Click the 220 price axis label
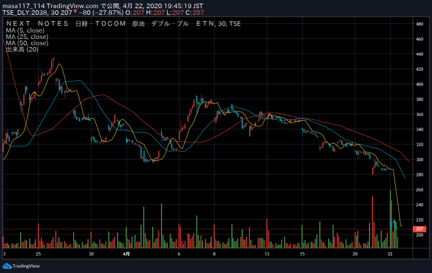 (419, 220)
